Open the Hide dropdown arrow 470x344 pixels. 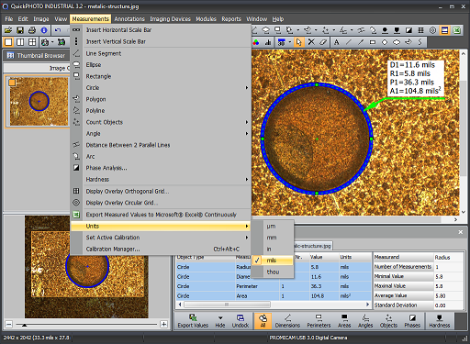pos(220,318)
